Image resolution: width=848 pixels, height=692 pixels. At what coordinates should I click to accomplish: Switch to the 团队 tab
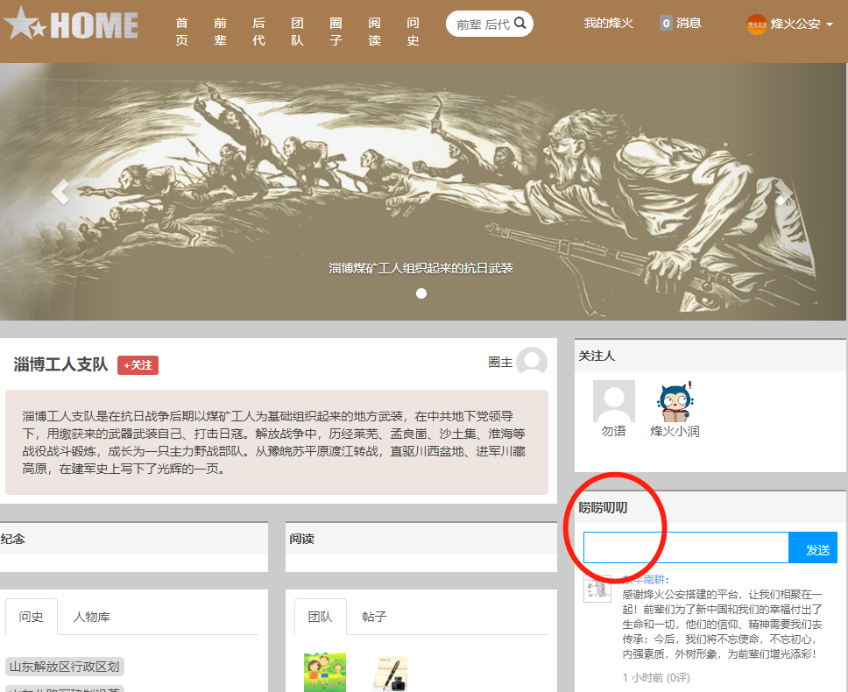point(320,617)
